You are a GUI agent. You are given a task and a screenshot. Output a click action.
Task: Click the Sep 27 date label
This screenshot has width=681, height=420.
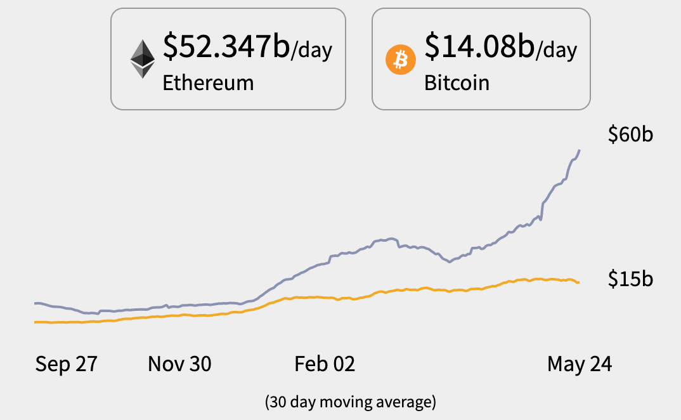point(66,364)
